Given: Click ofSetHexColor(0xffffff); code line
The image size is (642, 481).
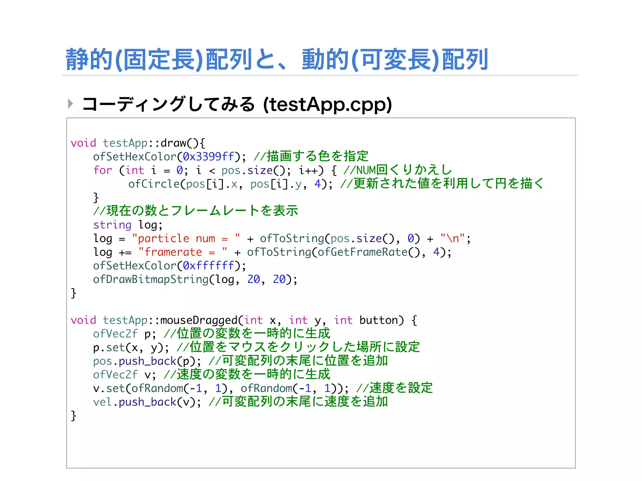Looking at the screenshot, I should tap(170, 266).
